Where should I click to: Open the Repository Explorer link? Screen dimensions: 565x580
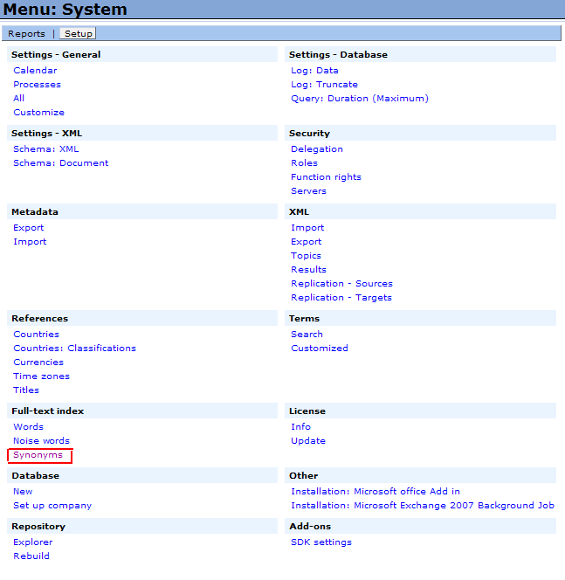(x=32, y=542)
